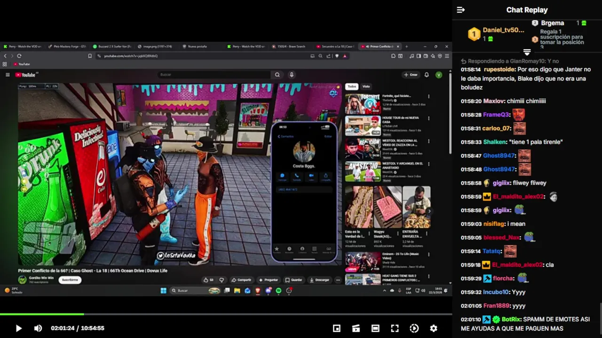
Task: Click the chat message text 'i mean'
Action: [516, 224]
